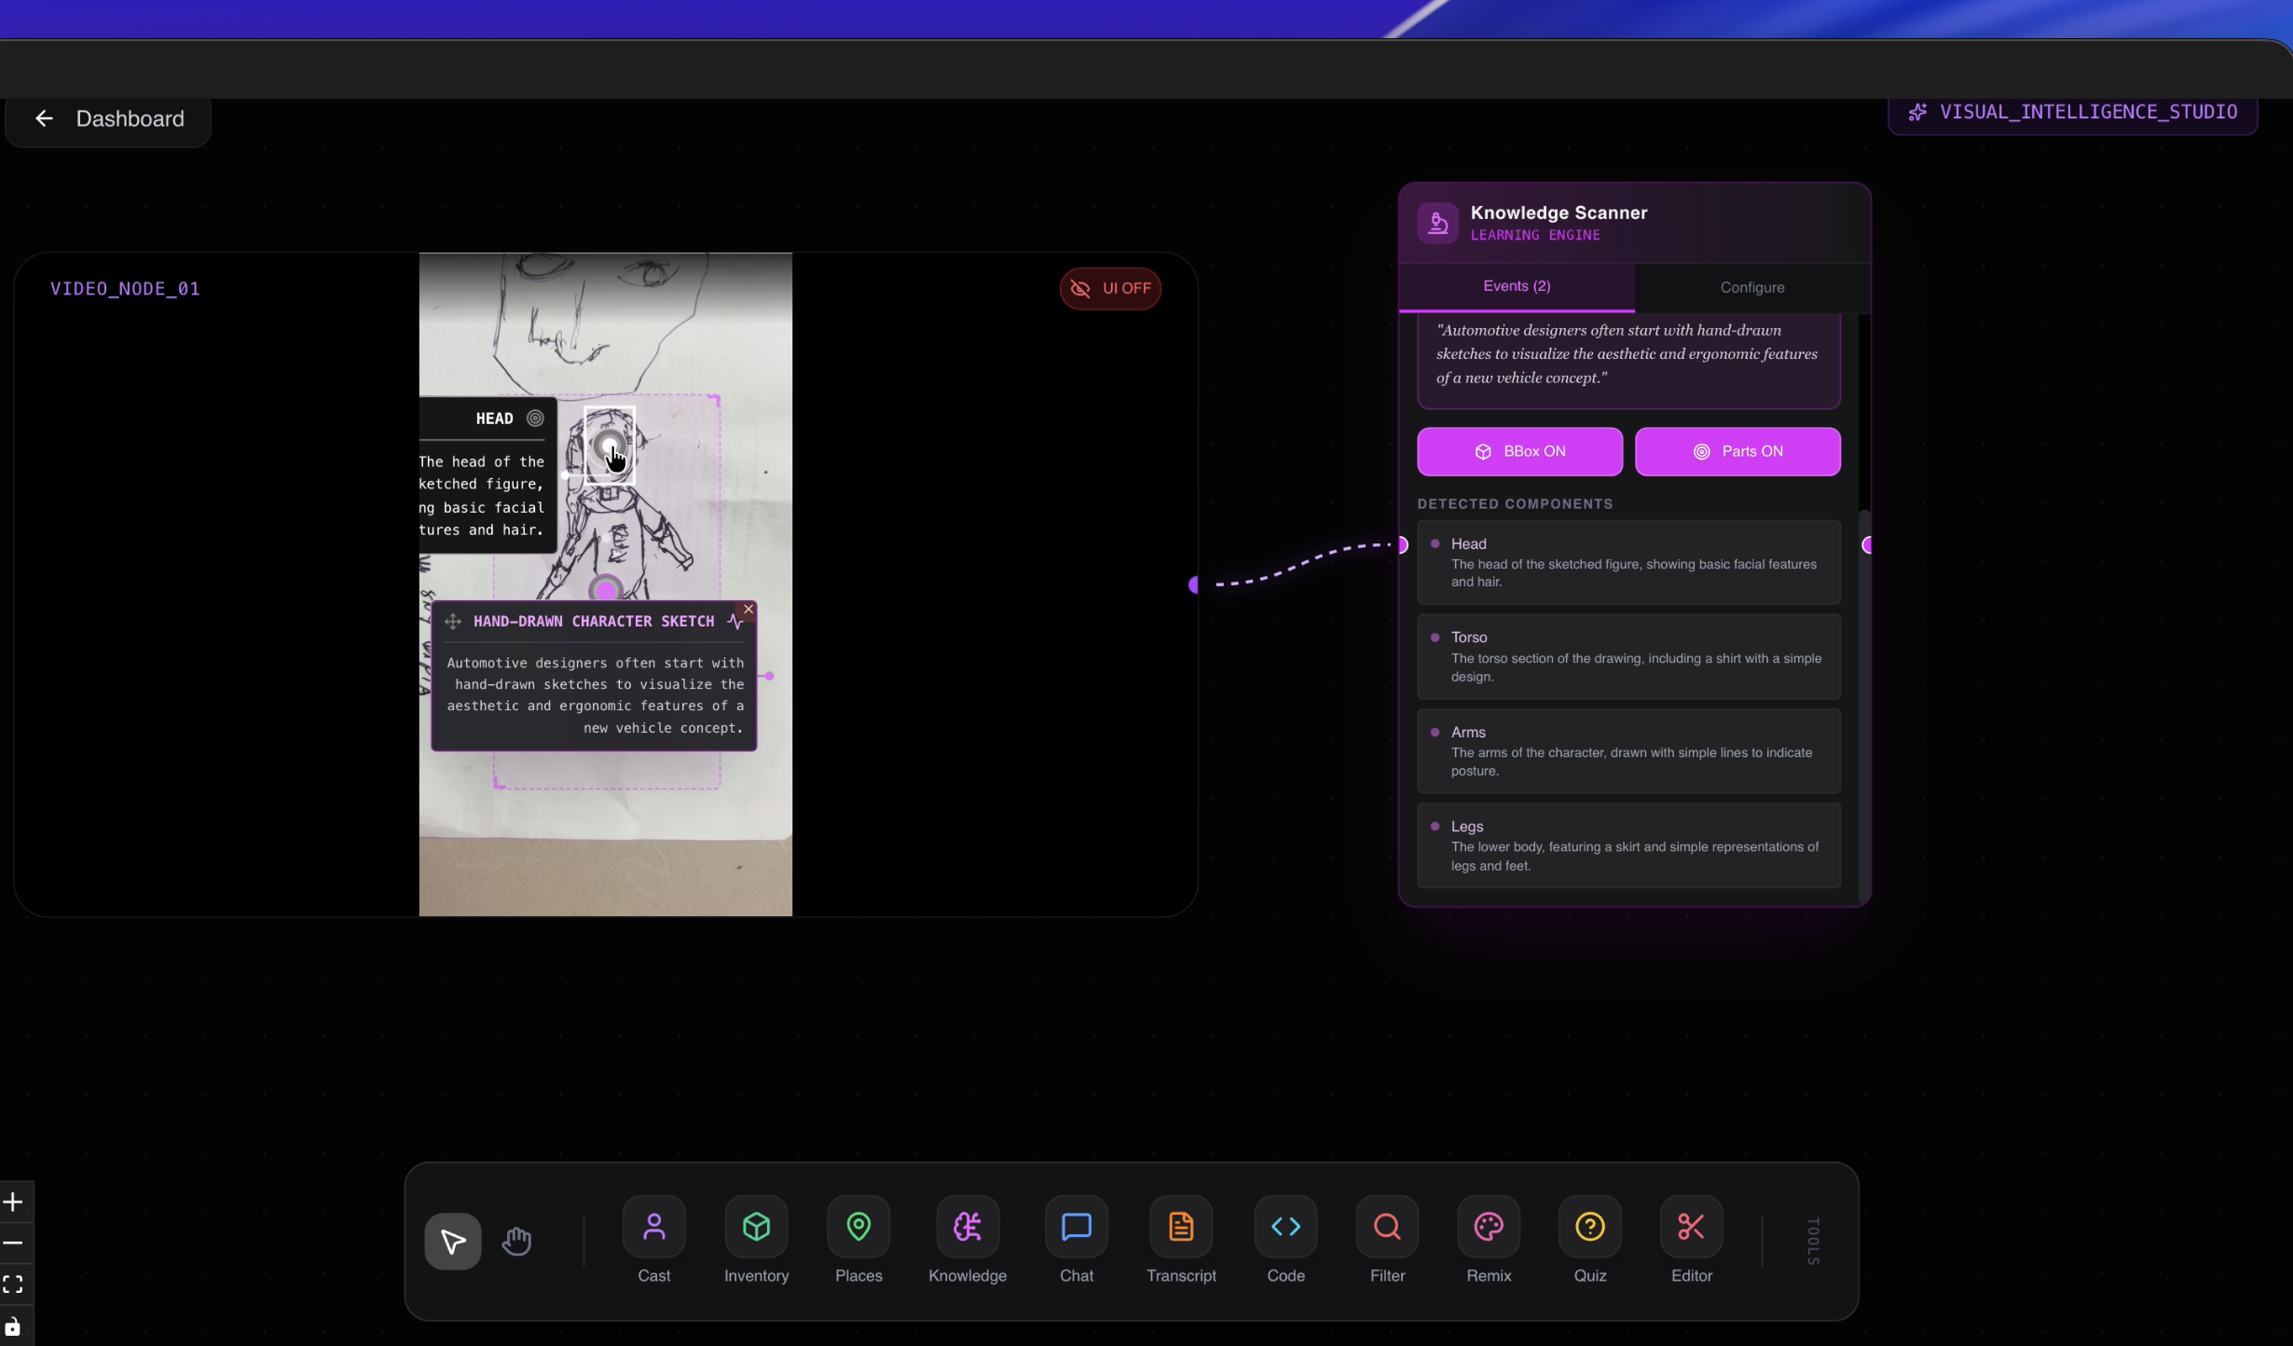Screen dimensions: 2293x1346
Task: Open the Code tool
Action: point(1284,1228)
